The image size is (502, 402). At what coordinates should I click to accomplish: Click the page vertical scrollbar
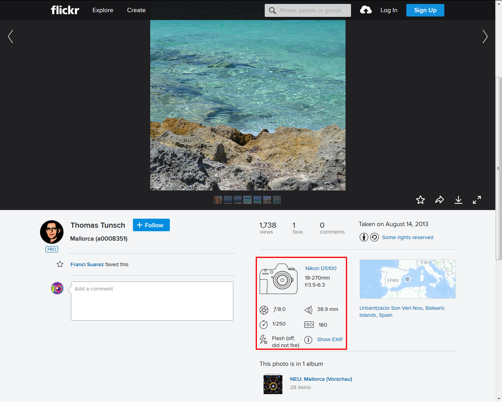pos(498,169)
